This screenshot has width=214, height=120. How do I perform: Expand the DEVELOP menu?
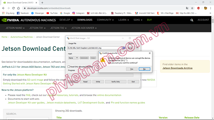(x=66, y=20)
